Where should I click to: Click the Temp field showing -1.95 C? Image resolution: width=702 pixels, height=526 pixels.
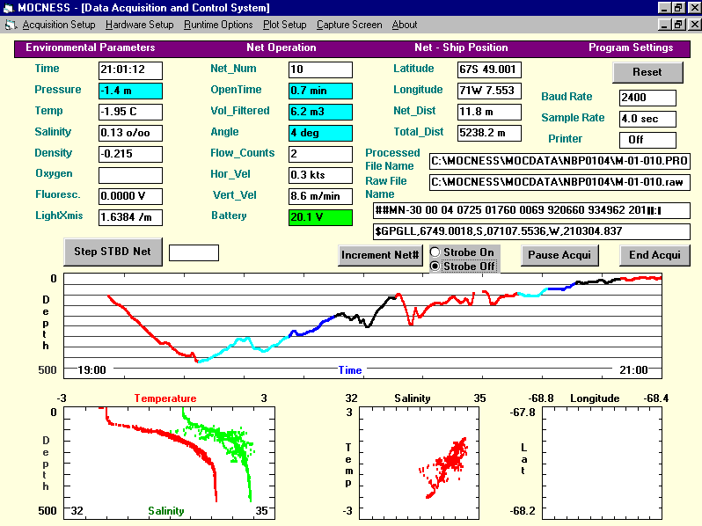[x=130, y=112]
